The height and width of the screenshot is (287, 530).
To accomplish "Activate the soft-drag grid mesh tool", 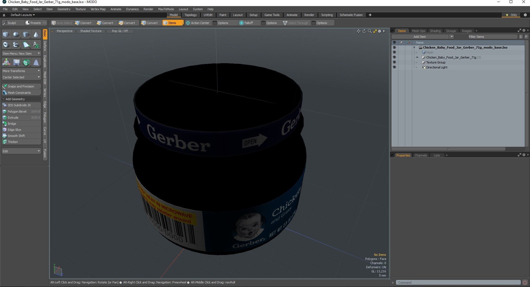I will tap(16, 63).
